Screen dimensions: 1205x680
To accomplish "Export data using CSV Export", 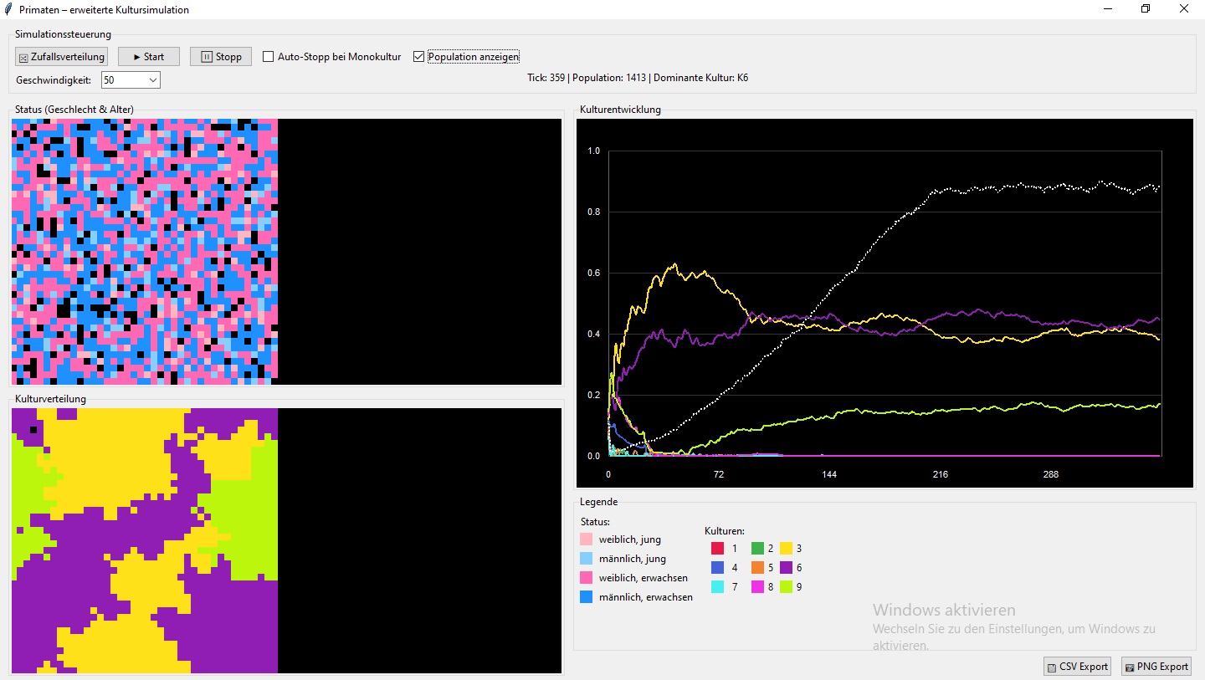I will [1078, 667].
